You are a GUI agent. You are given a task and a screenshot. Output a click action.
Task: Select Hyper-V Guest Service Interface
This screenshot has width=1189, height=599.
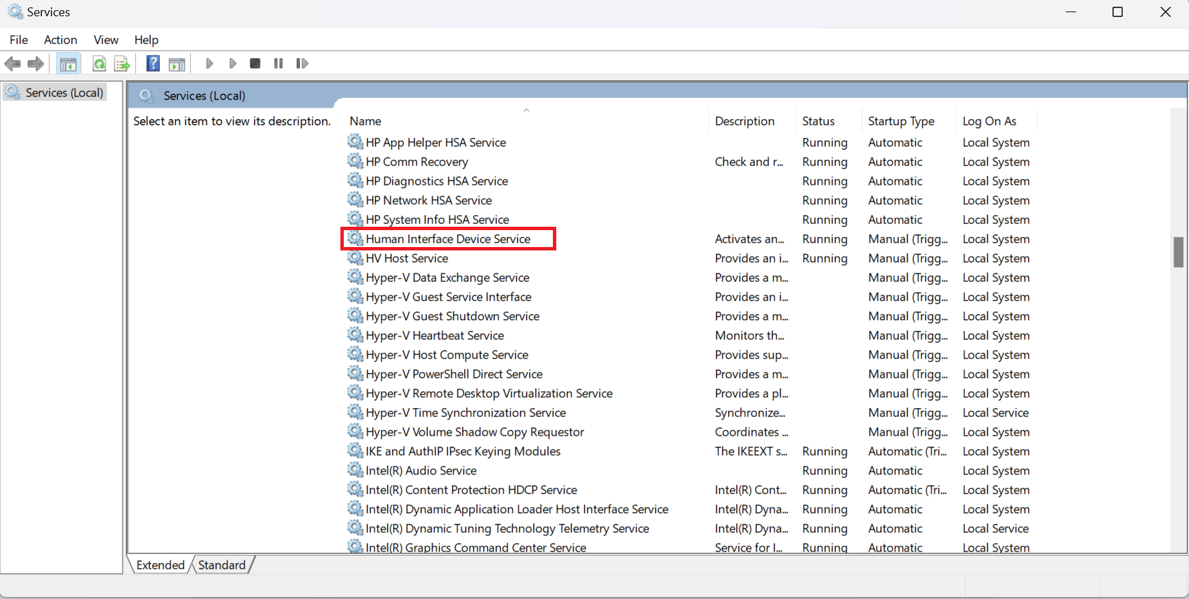[x=449, y=297]
